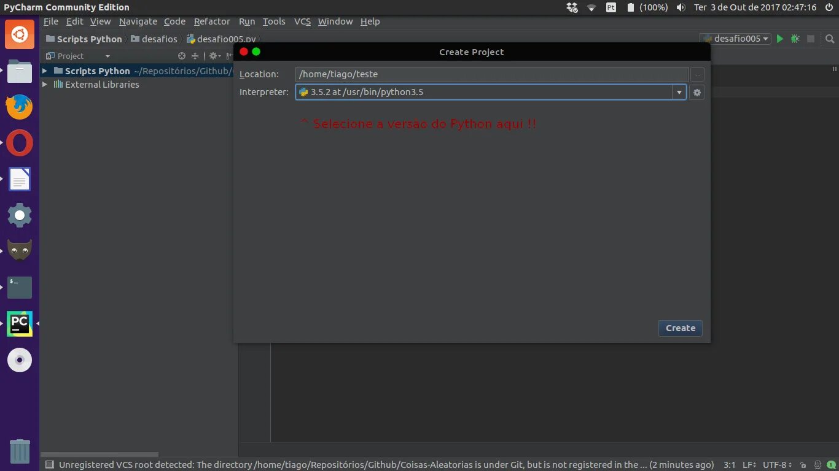
Task: Open the VCS menu
Action: pyautogui.click(x=302, y=21)
